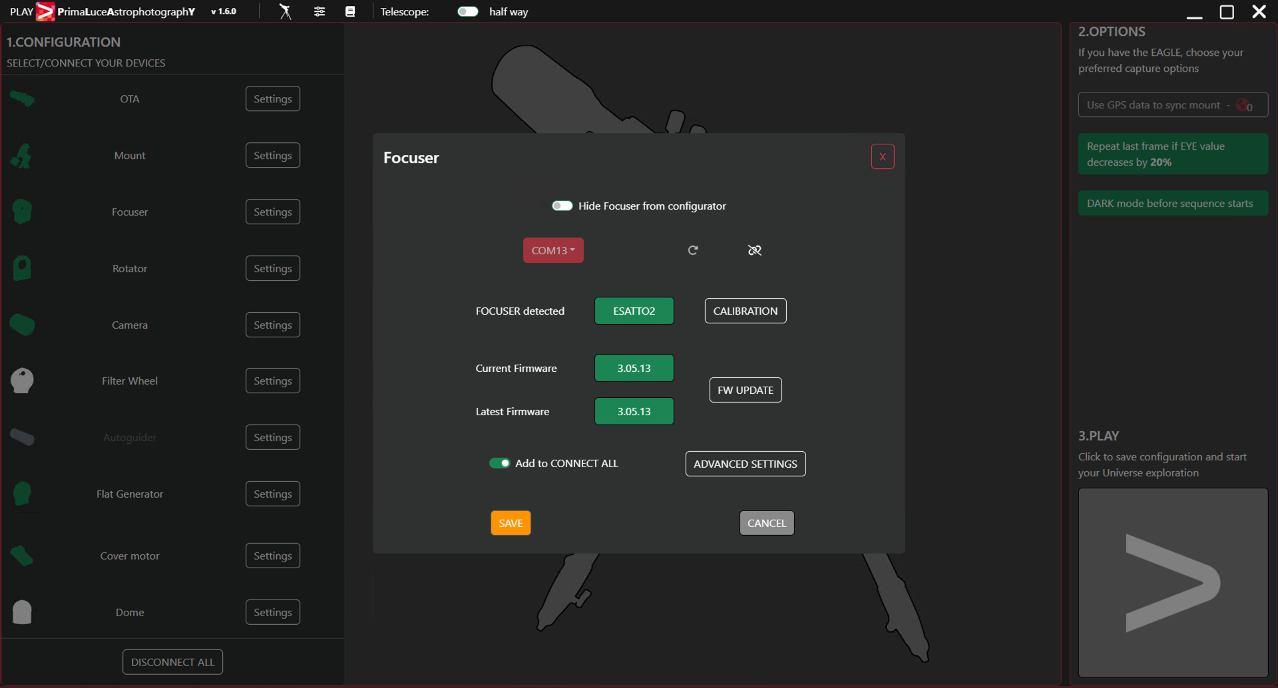Open Settings for Flat Generator
Viewport: 1278px width, 688px height.
(x=273, y=494)
